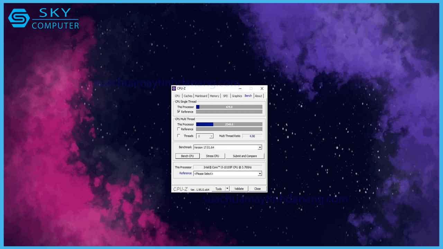Click the Bench CPU button

coord(187,156)
